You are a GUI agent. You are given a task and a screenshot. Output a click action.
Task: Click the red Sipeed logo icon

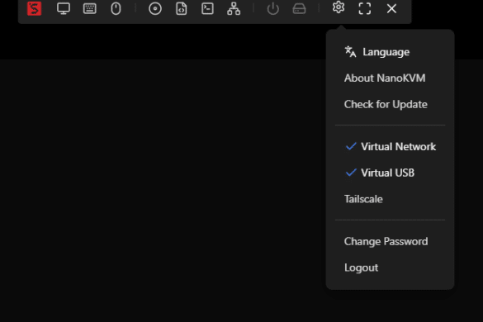34,8
